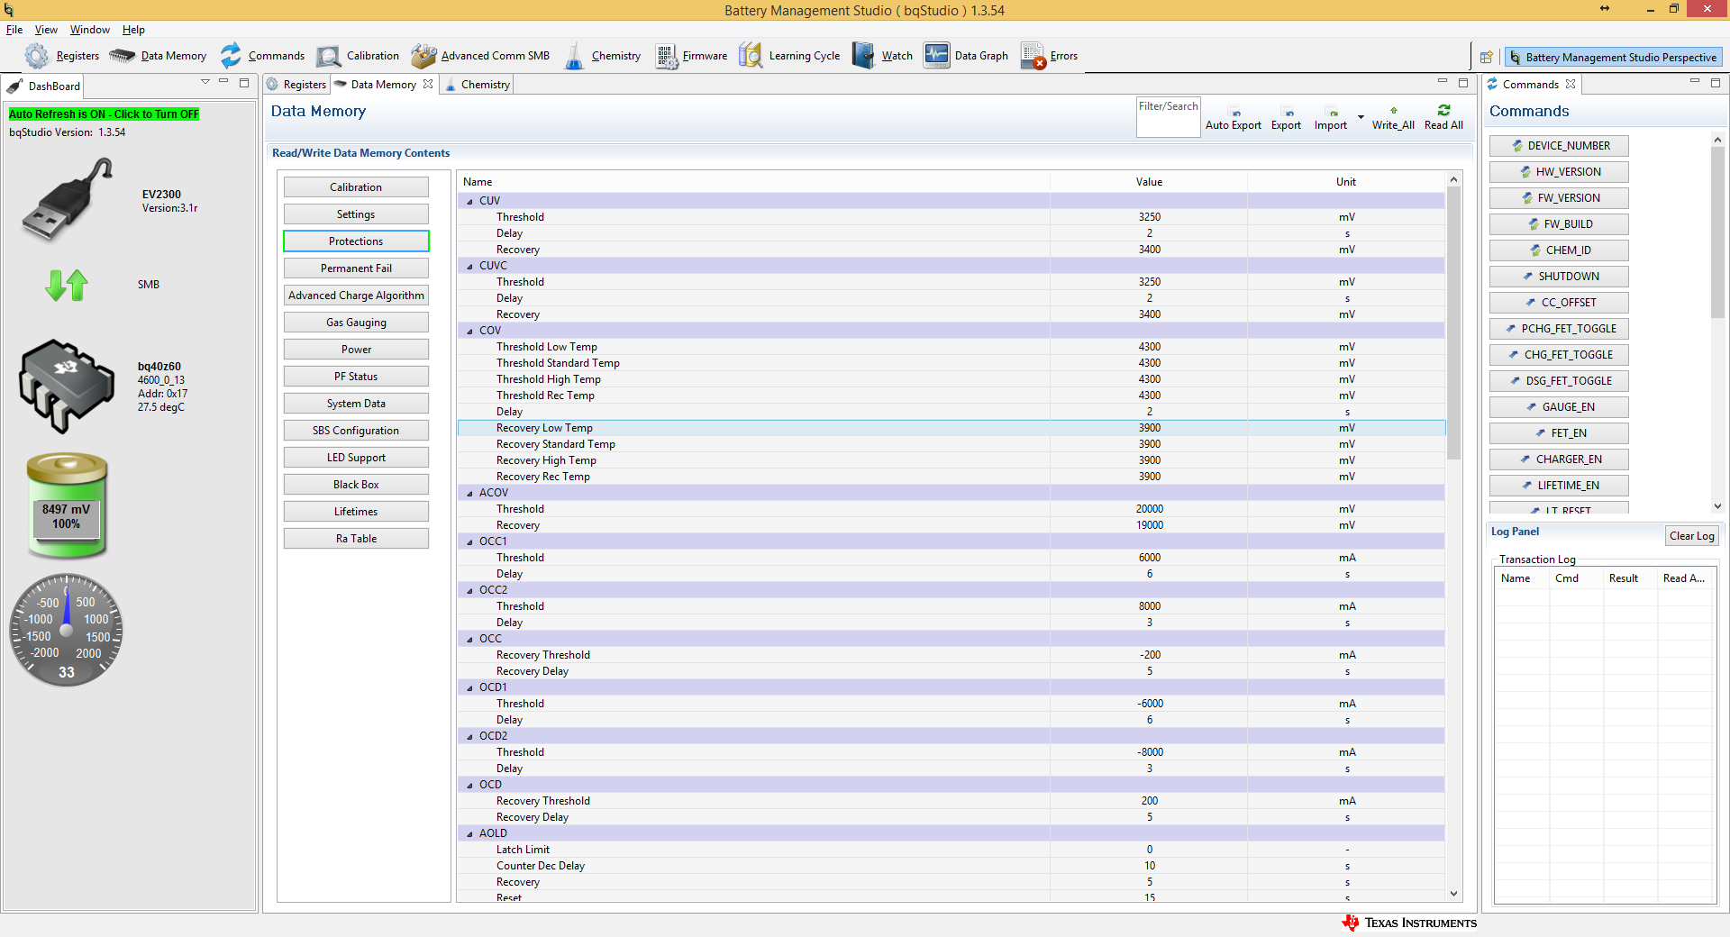1730x937 pixels.
Task: Click the Open Perspective icon
Action: (x=1487, y=57)
